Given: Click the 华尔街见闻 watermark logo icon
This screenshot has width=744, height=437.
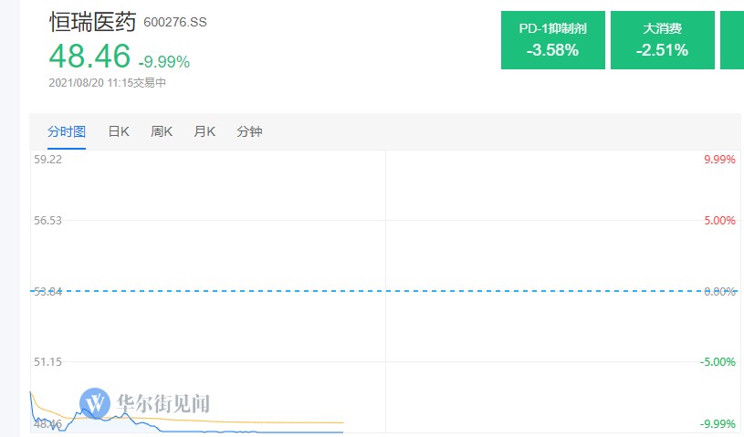Looking at the screenshot, I should click(95, 403).
